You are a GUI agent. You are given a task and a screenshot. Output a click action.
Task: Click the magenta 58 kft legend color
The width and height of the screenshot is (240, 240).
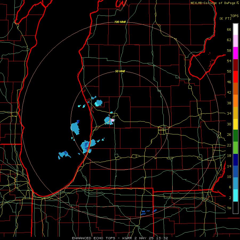[x=235, y=53]
